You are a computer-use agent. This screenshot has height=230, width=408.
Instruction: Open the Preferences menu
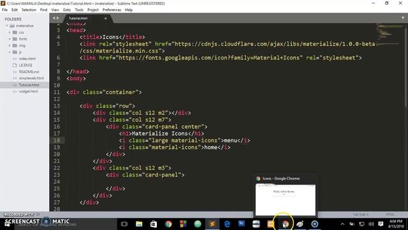(112, 10)
